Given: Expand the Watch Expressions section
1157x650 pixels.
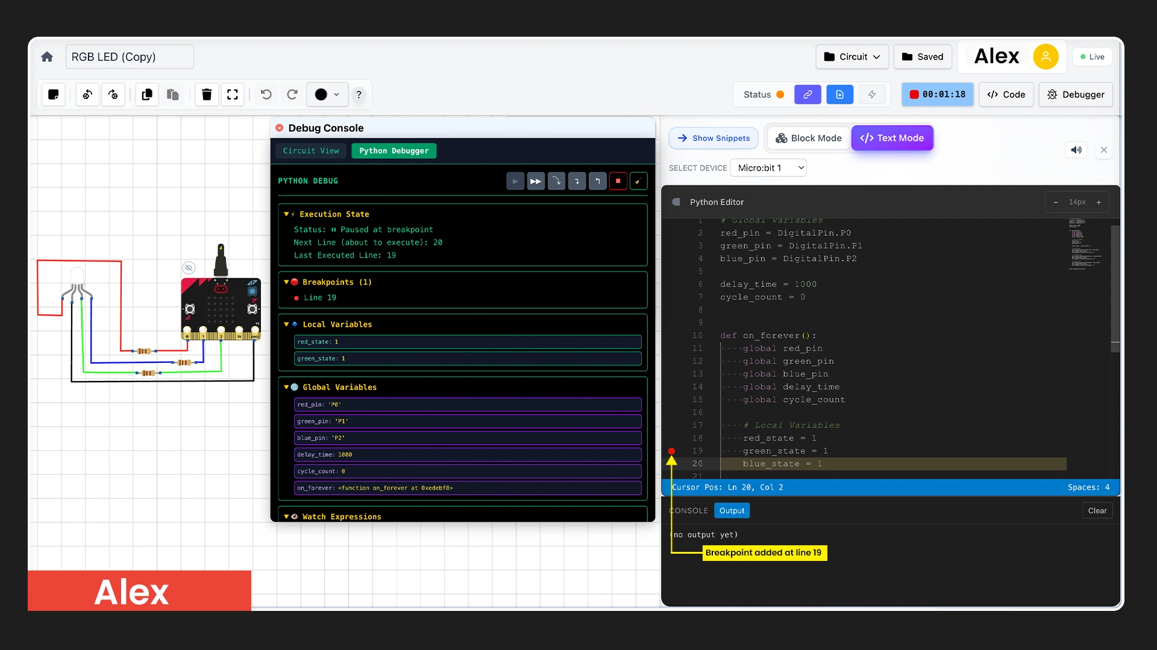Looking at the screenshot, I should click(x=287, y=516).
